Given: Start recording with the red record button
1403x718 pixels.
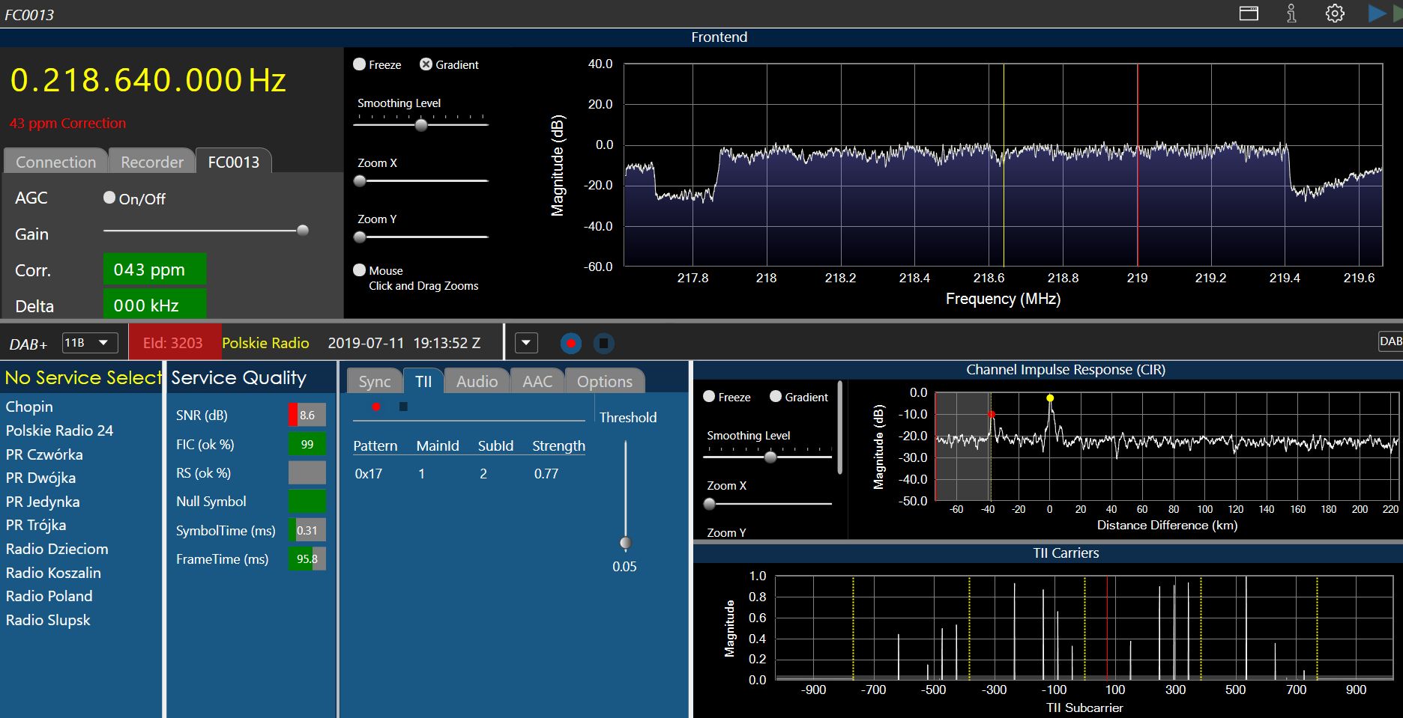Looking at the screenshot, I should click(571, 344).
